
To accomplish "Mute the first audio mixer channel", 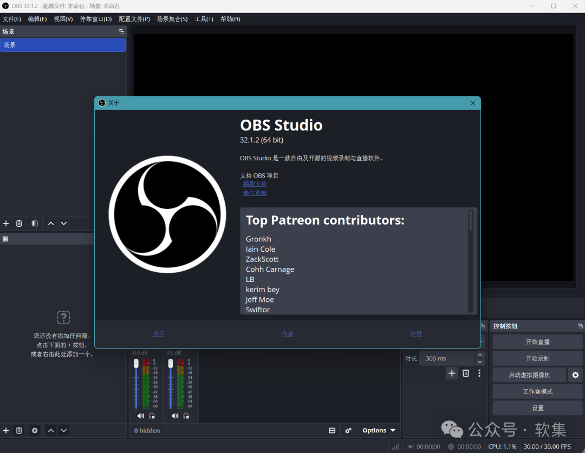I will point(141,416).
